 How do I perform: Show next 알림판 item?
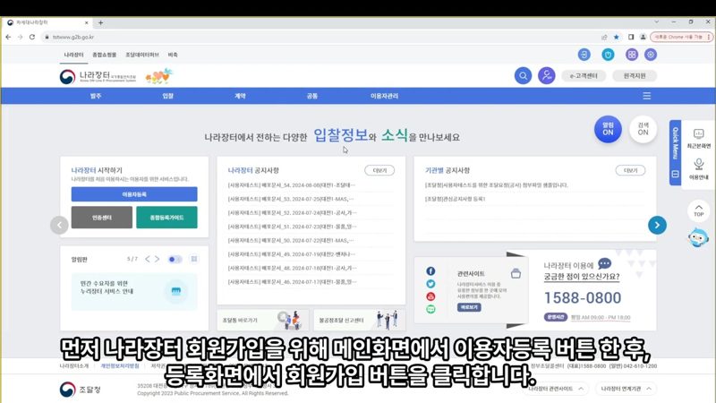pyautogui.click(x=158, y=259)
